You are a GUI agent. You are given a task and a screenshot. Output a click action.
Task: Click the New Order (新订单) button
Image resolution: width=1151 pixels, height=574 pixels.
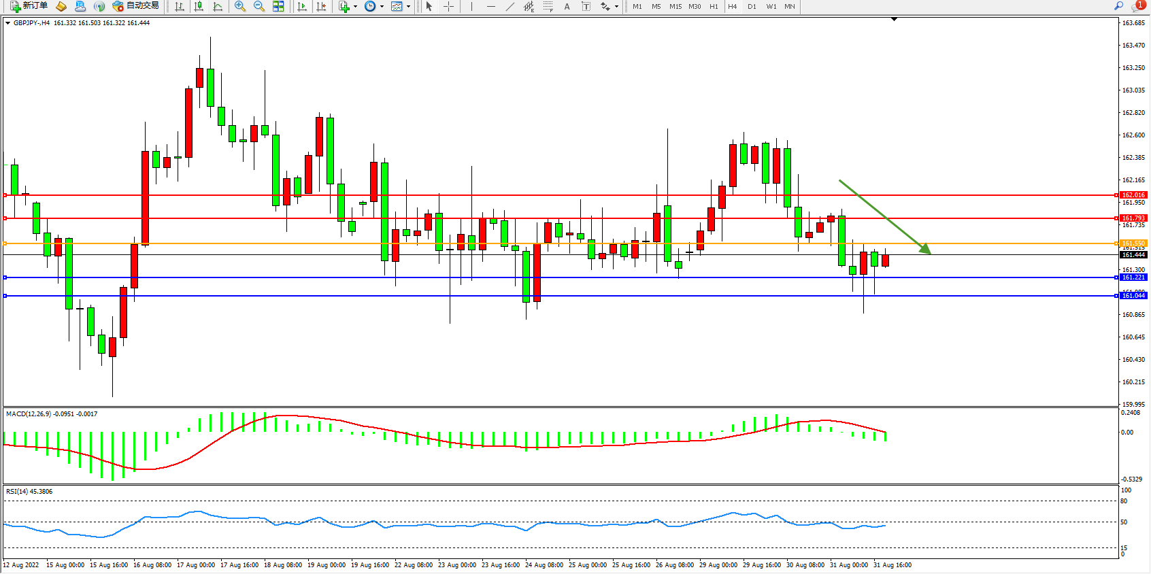point(29,6)
